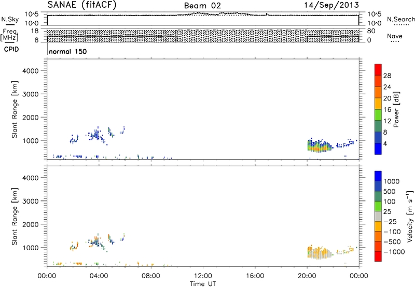Click the bright blue bottom Power colorbar segment
The width and height of the screenshot is (415, 287).
378,149
